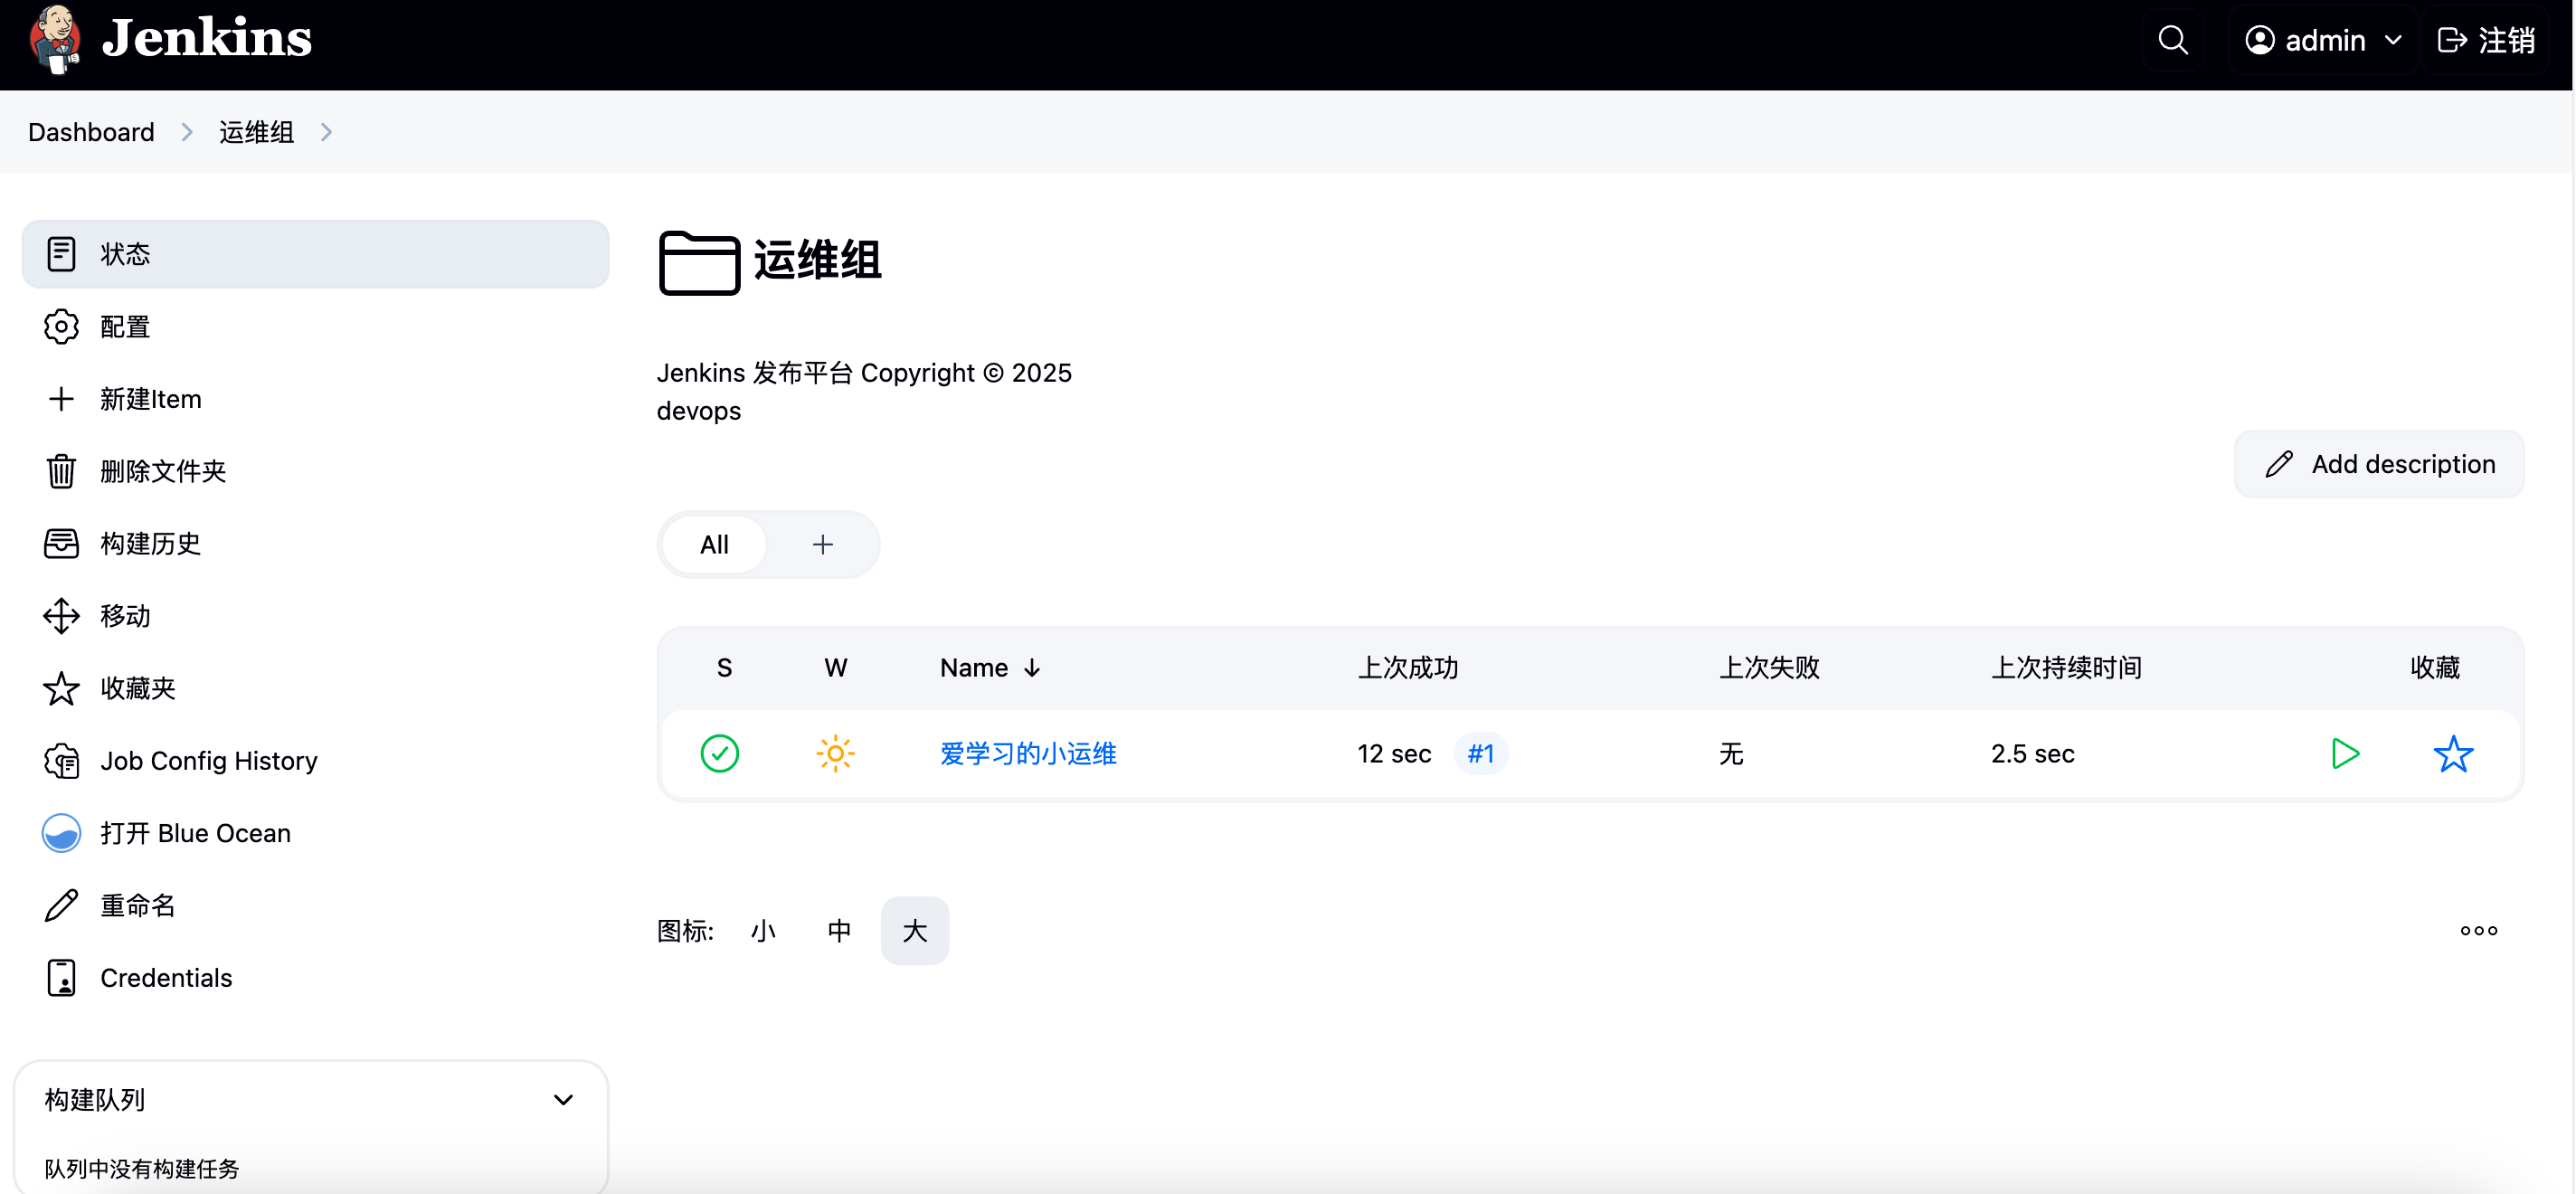
Task: Select medium icon size 中
Action: pos(839,931)
